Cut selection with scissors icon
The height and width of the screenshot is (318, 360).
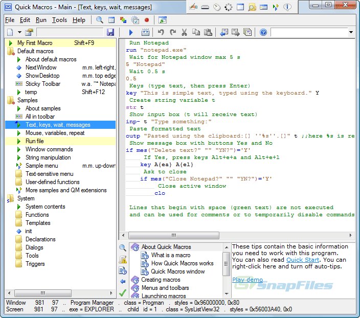184,32
